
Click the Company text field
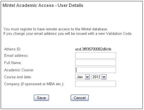(x=95, y=84)
